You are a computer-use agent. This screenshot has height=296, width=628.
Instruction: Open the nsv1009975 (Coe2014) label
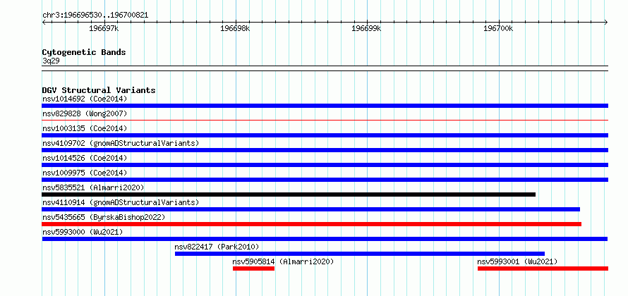coord(85,173)
